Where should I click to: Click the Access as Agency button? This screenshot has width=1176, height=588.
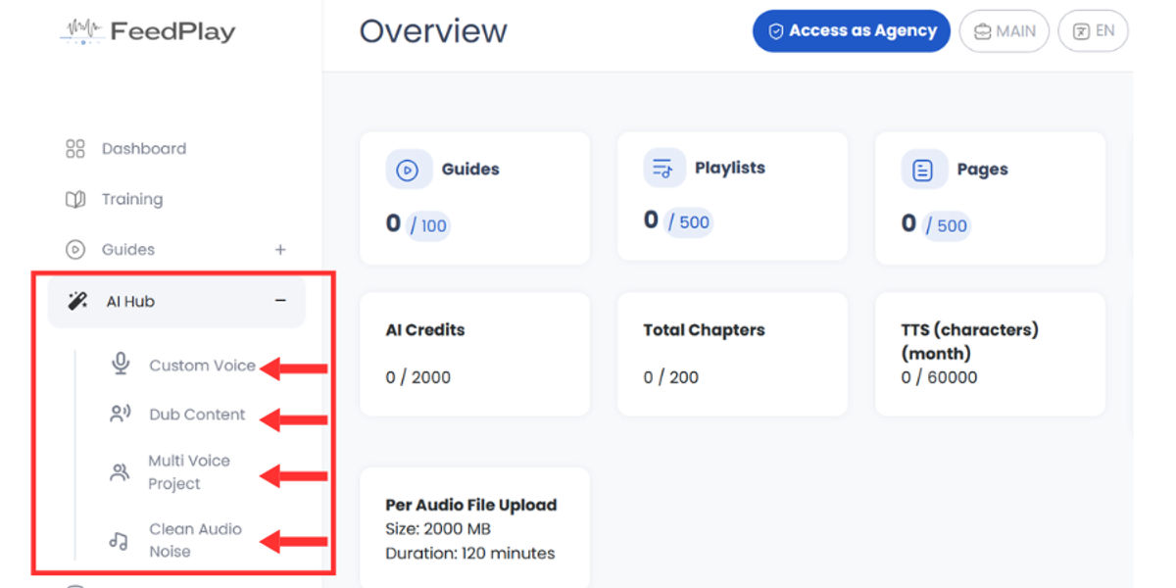(852, 31)
